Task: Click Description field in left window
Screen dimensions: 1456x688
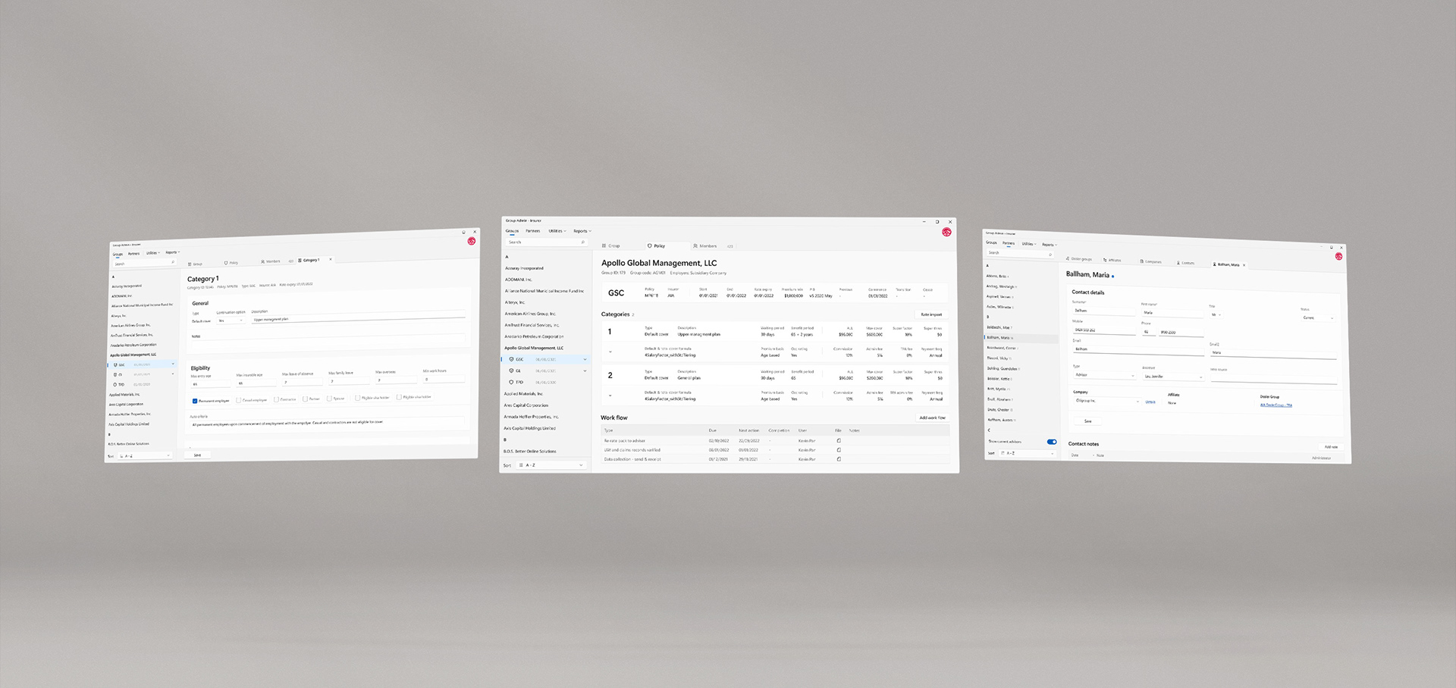Action: 358,317
